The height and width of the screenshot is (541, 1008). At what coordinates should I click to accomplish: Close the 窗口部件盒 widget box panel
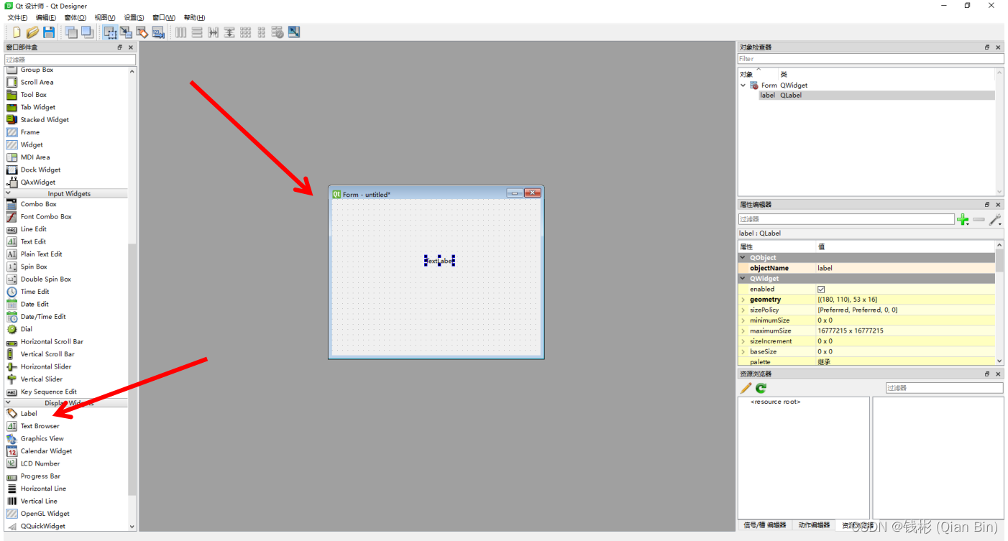point(131,47)
